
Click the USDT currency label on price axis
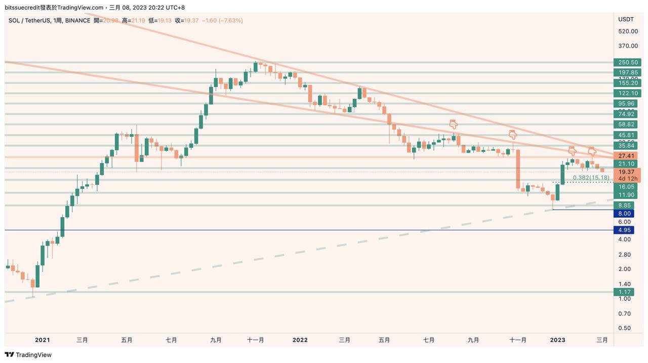626,19
